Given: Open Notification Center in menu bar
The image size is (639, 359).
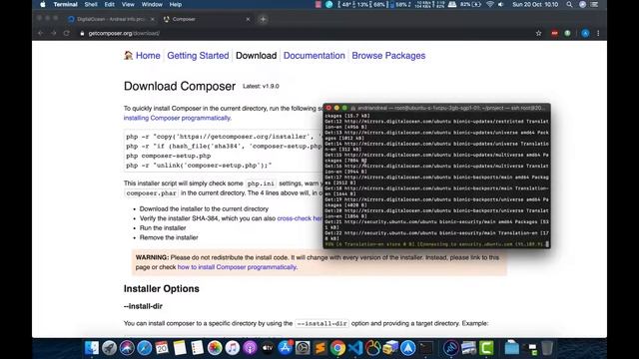Looking at the screenshot, I should [x=595, y=4].
